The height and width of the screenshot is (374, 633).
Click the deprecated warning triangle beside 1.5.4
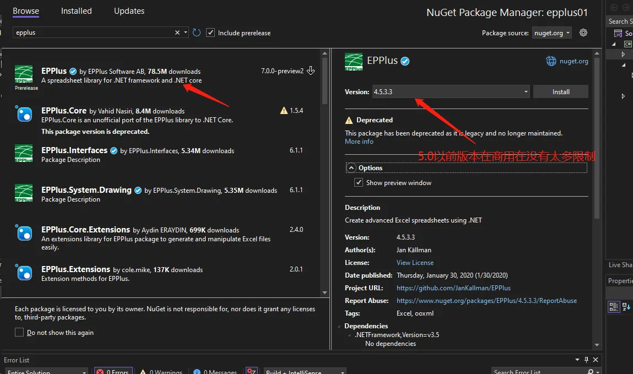point(284,111)
